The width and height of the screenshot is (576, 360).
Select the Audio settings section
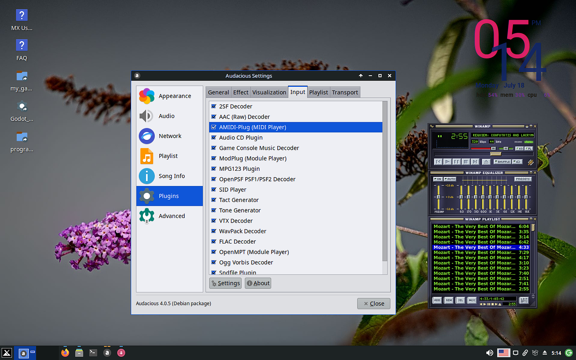point(170,116)
